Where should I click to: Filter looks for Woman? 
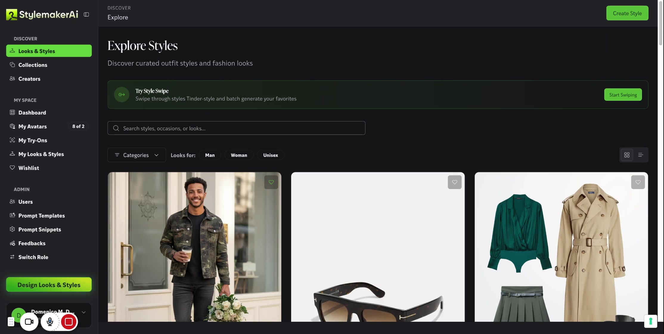click(x=239, y=155)
